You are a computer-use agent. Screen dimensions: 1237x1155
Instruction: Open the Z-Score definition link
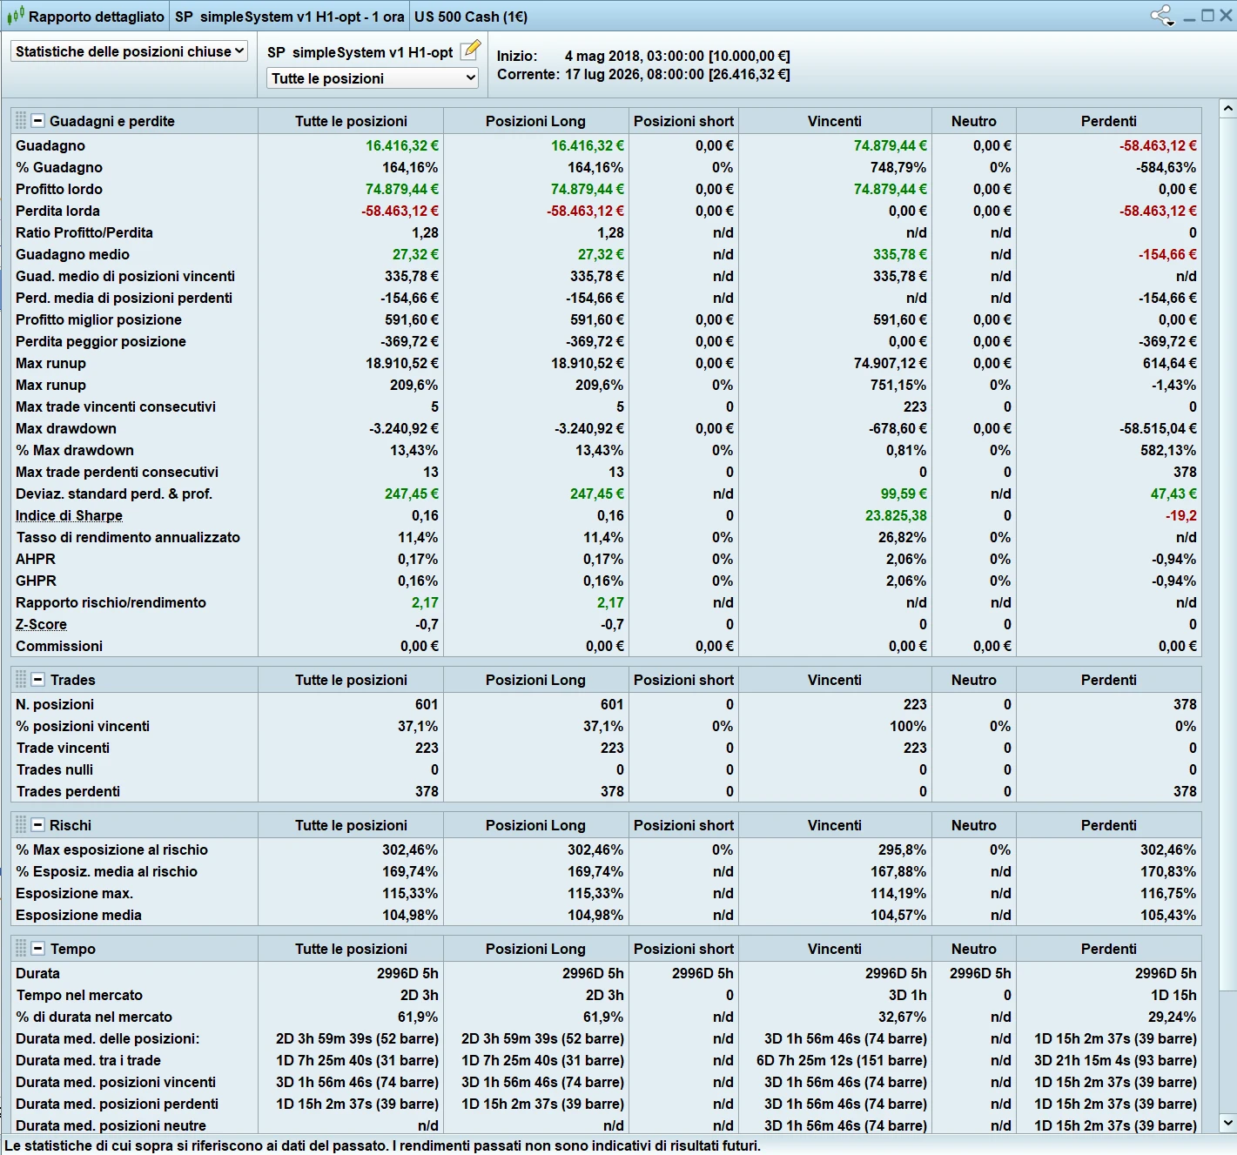tap(41, 624)
